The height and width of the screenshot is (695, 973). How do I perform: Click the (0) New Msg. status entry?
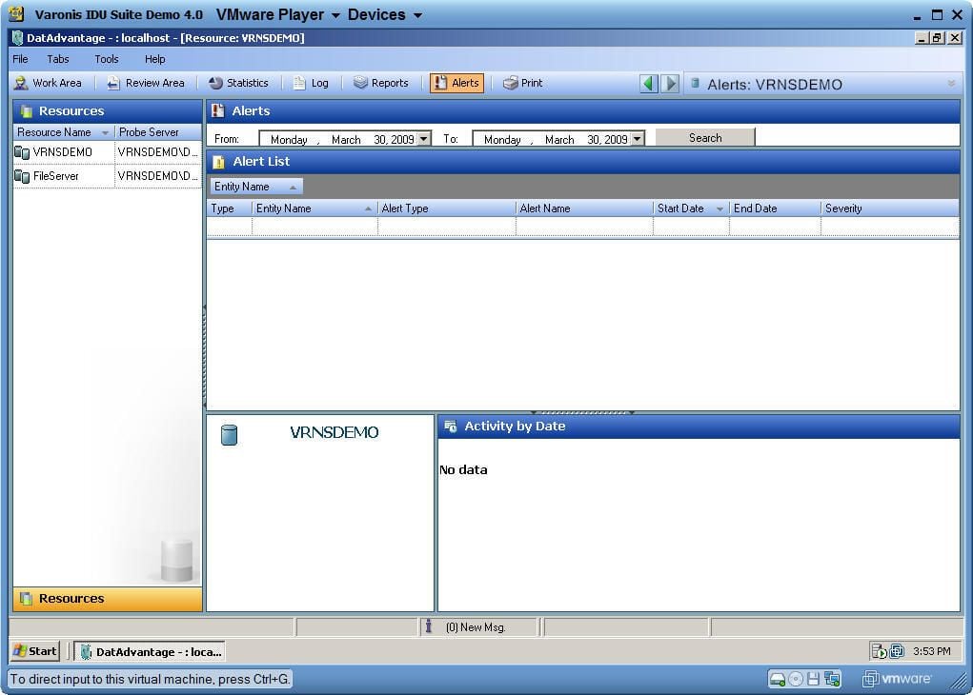tap(476, 627)
